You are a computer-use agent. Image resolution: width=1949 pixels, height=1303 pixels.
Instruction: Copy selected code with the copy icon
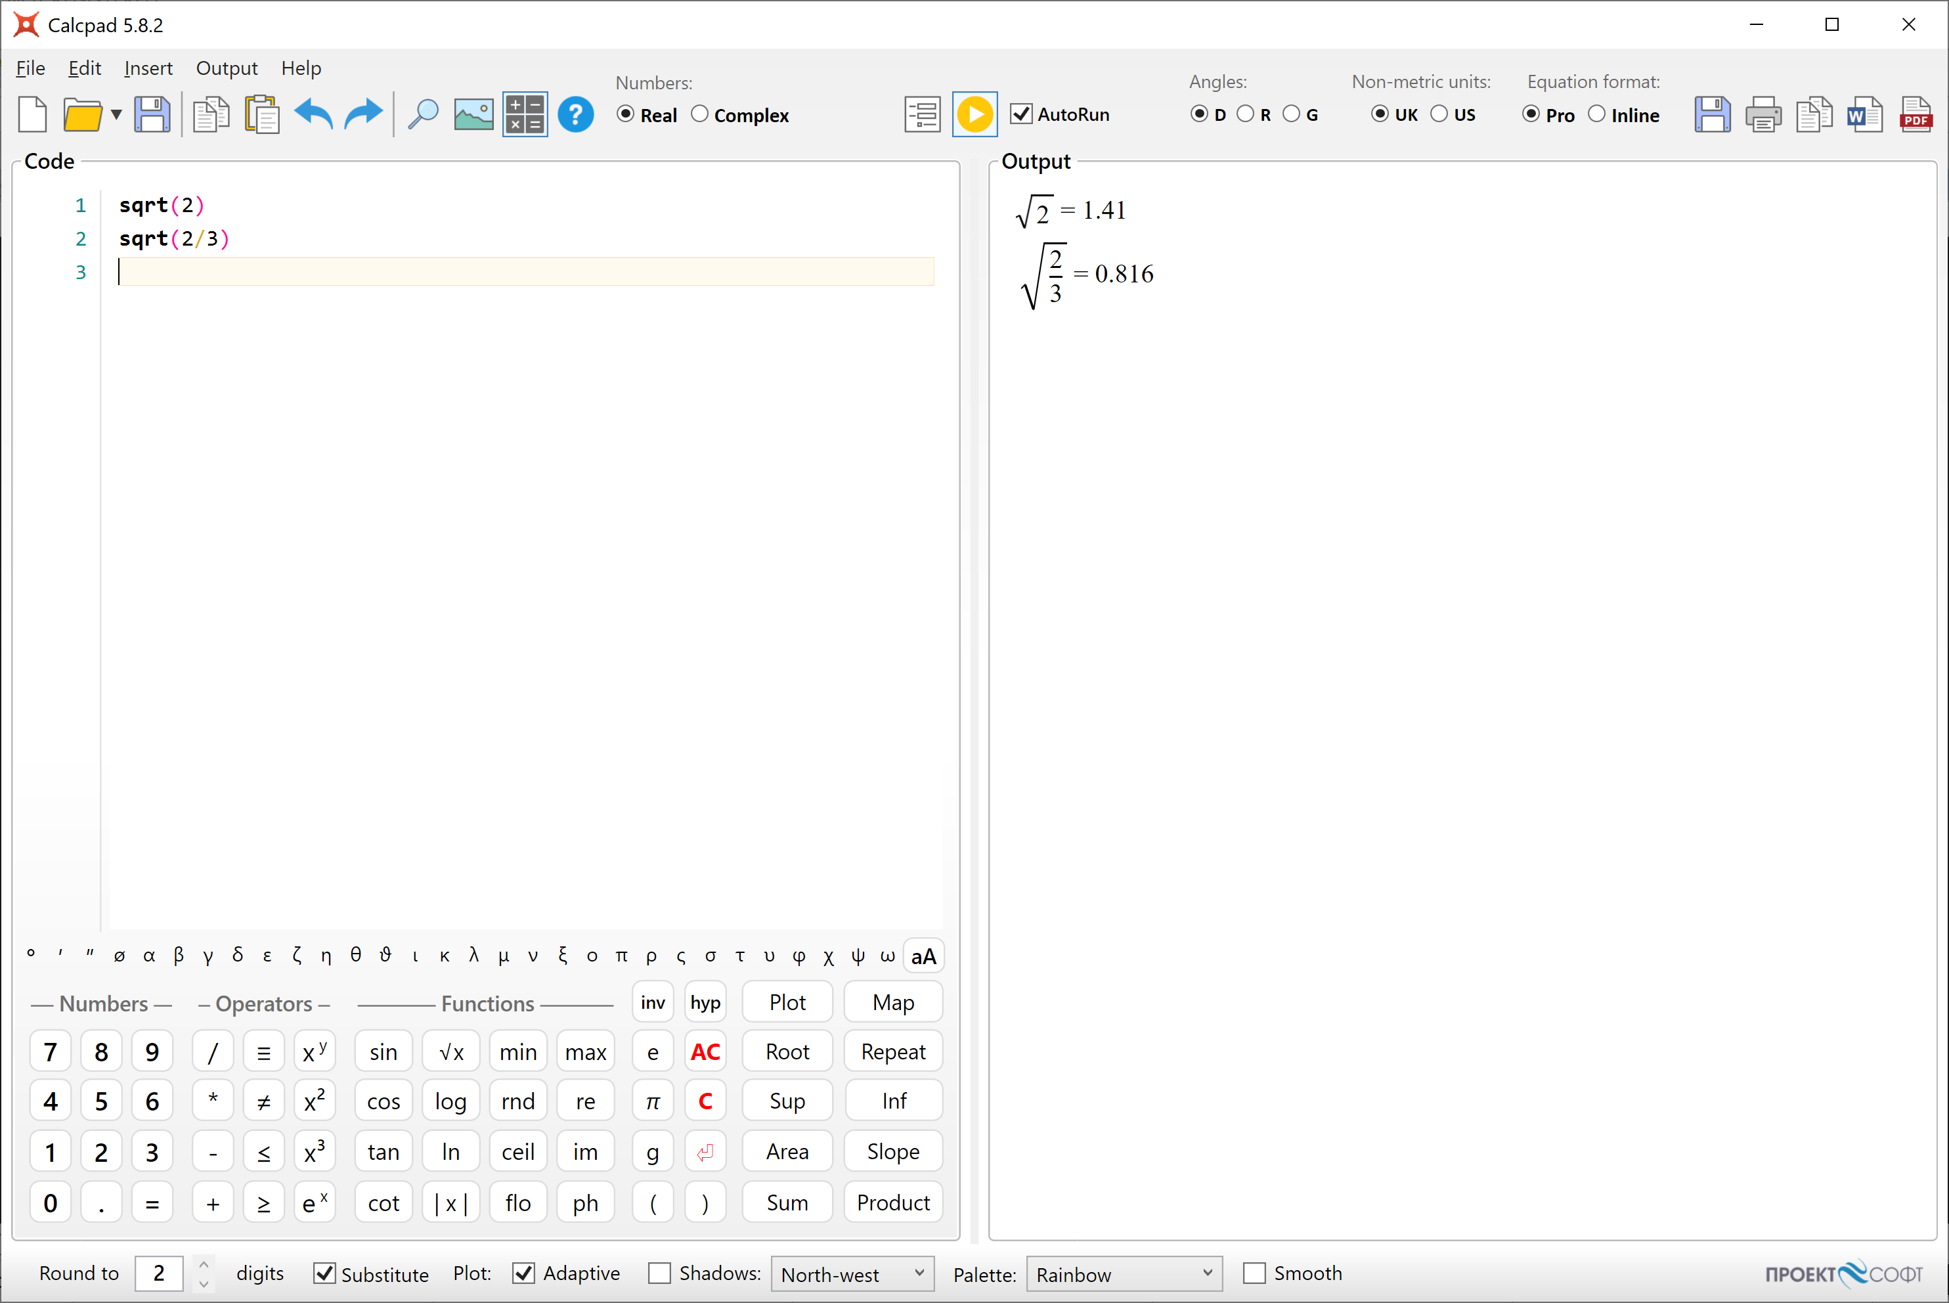click(211, 115)
